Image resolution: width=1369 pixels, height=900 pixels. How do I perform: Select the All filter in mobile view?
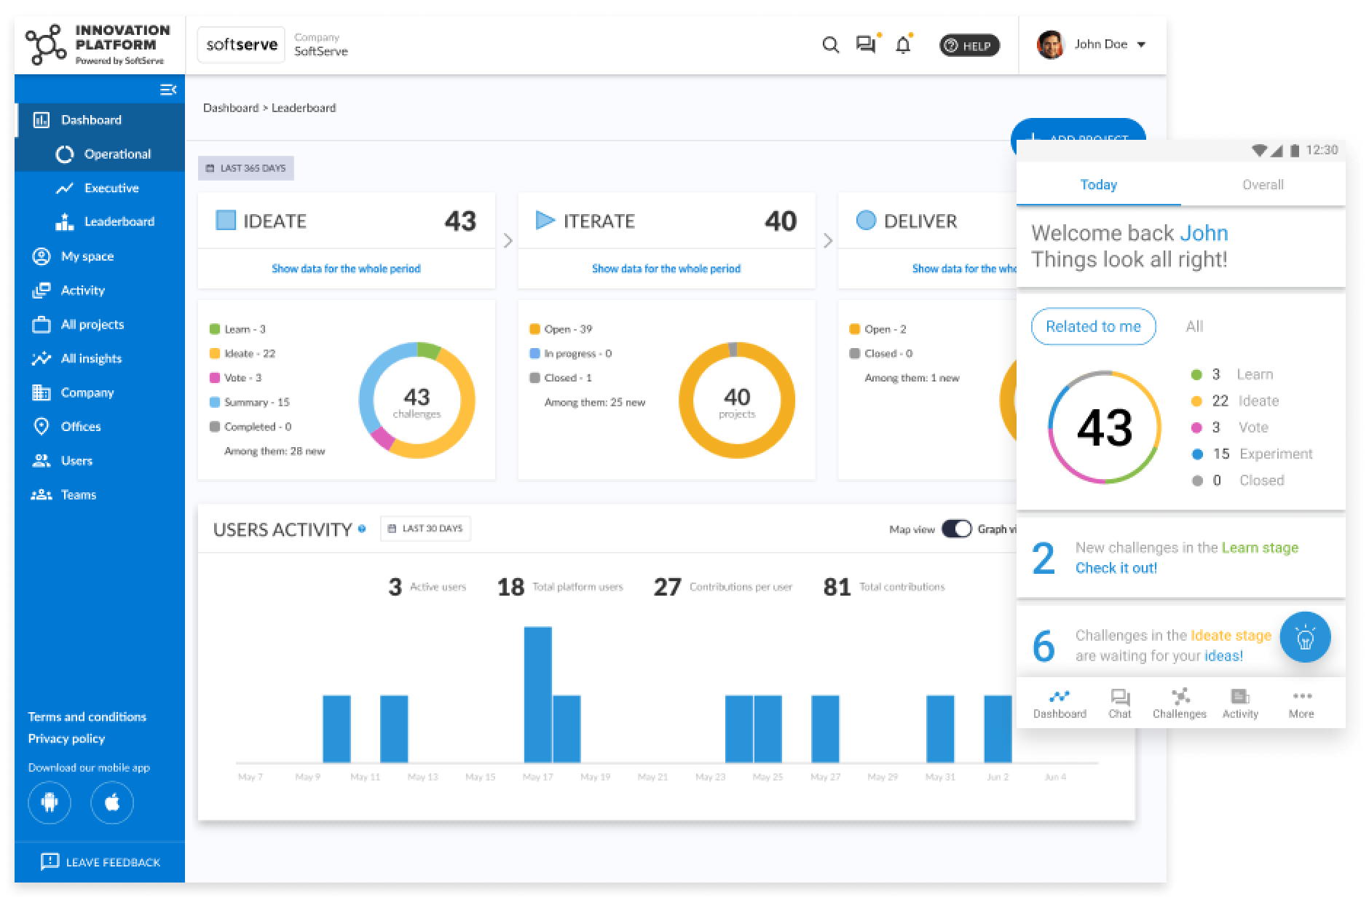(1194, 327)
